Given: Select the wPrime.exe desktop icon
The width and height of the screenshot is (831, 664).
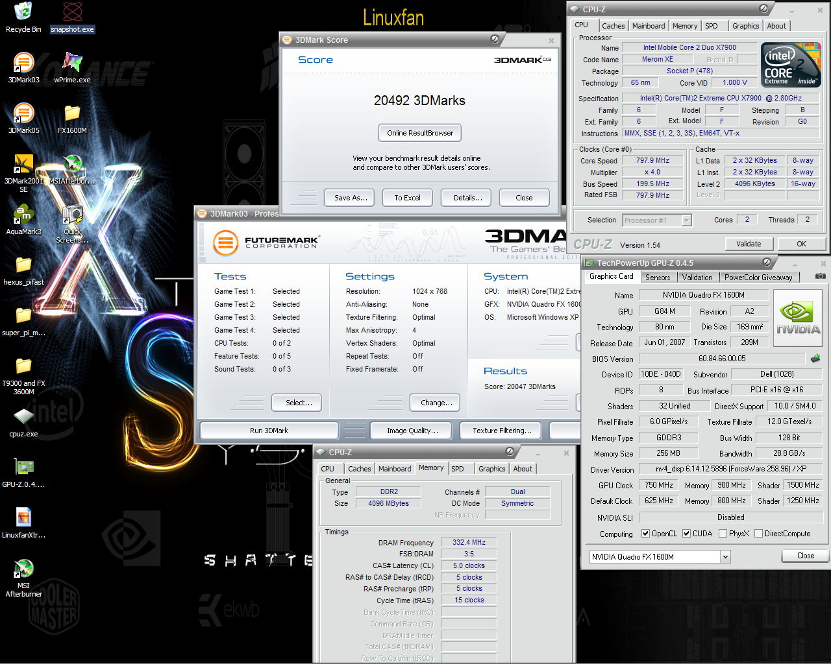Looking at the screenshot, I should (72, 68).
